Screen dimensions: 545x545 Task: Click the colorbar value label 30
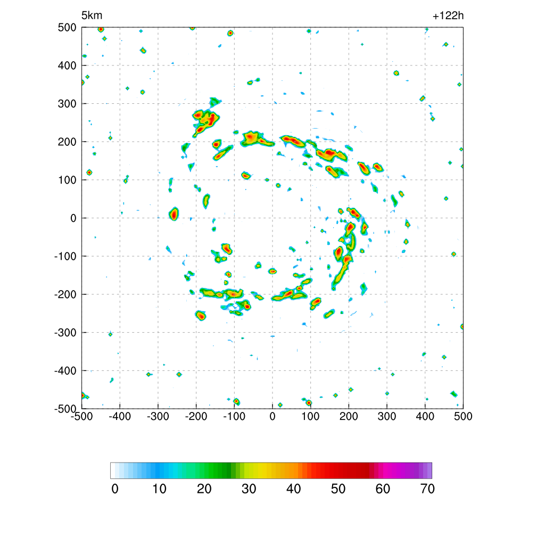249,489
